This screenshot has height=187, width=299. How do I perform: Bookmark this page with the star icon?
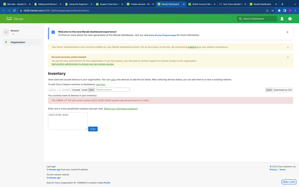tap(273, 11)
